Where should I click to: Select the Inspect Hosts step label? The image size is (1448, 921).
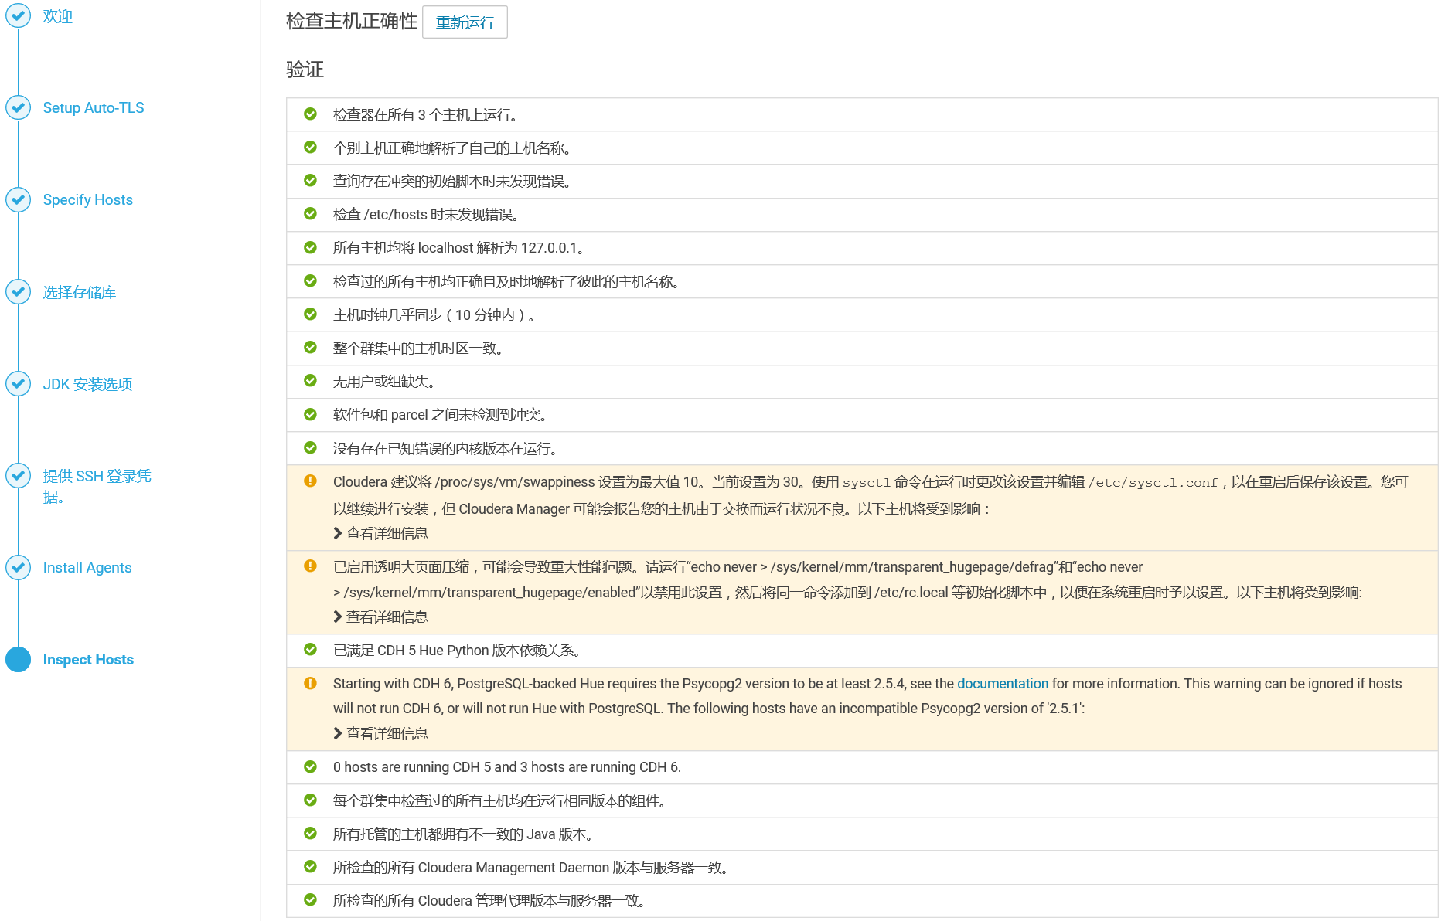click(x=88, y=659)
